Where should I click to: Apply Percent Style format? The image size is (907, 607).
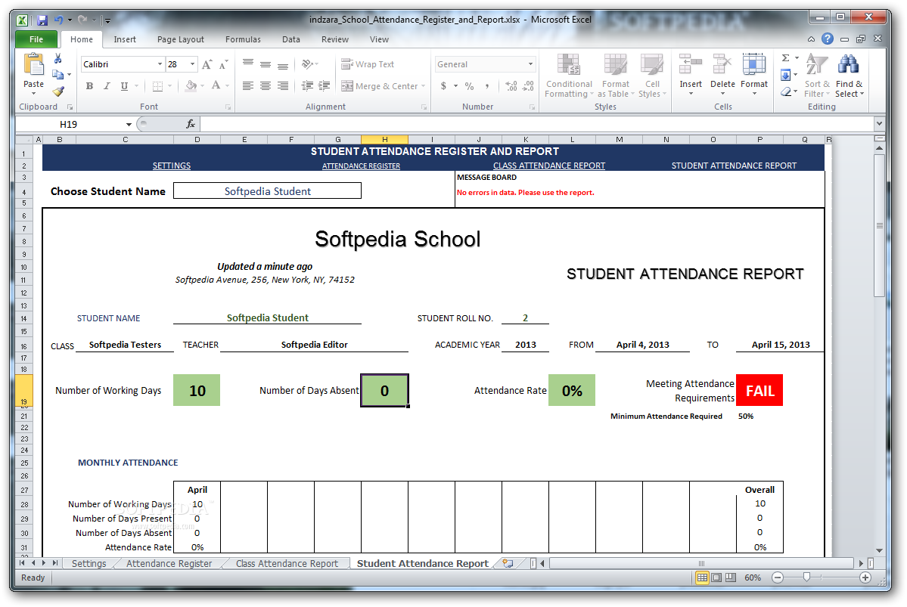pos(470,86)
